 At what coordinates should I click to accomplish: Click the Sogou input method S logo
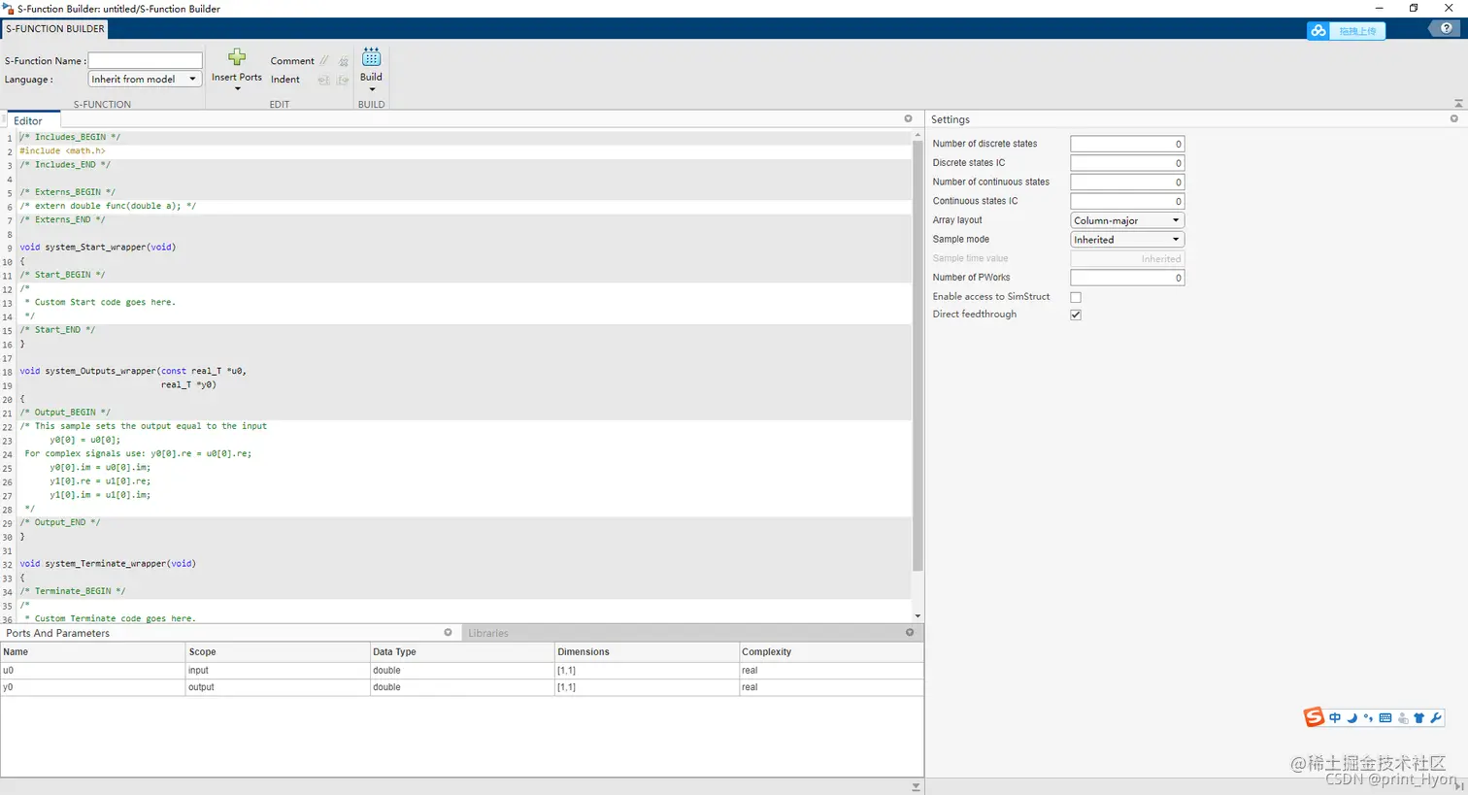1314,717
